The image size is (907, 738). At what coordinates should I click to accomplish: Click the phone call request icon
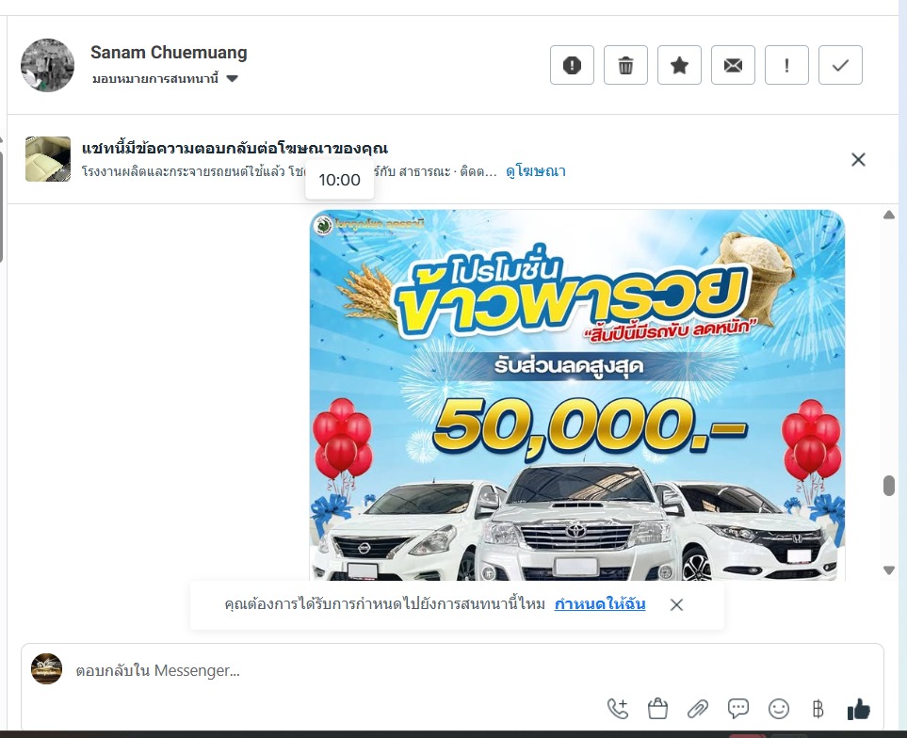[618, 709]
